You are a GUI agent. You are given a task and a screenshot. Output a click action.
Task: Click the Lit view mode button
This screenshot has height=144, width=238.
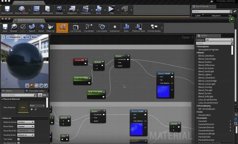pyautogui.click(x=26, y=37)
